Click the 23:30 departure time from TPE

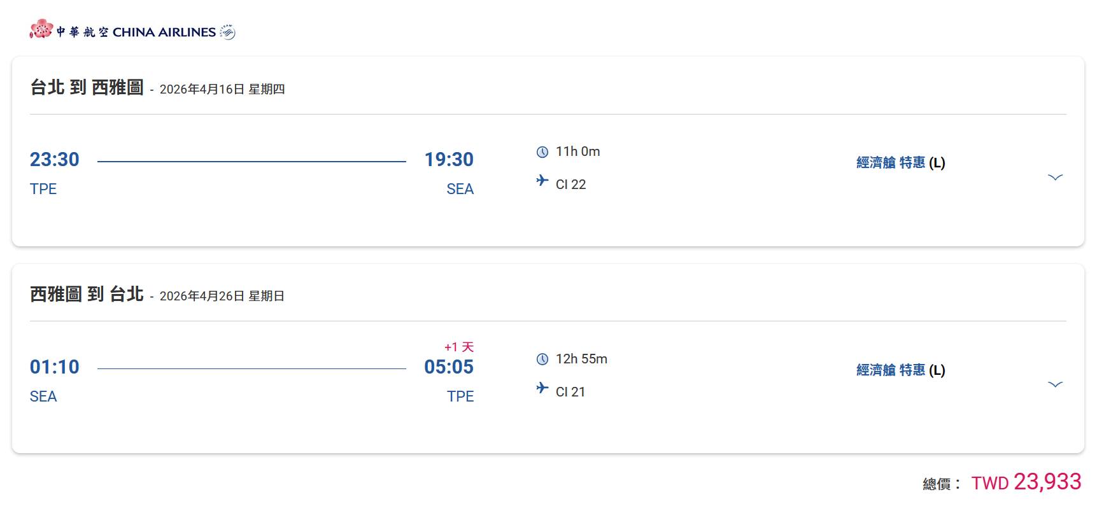(x=55, y=160)
